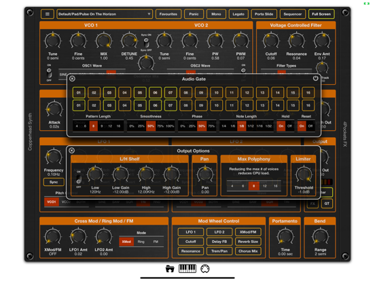
Task: Click VCO 1 MIX knob
Action: click(104, 41)
